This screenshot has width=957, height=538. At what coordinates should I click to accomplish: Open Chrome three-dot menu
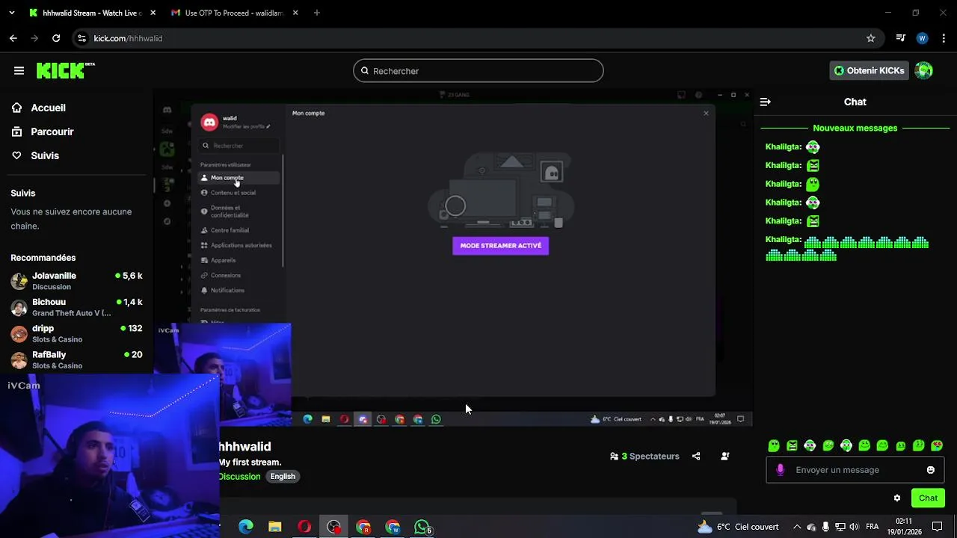pos(944,38)
